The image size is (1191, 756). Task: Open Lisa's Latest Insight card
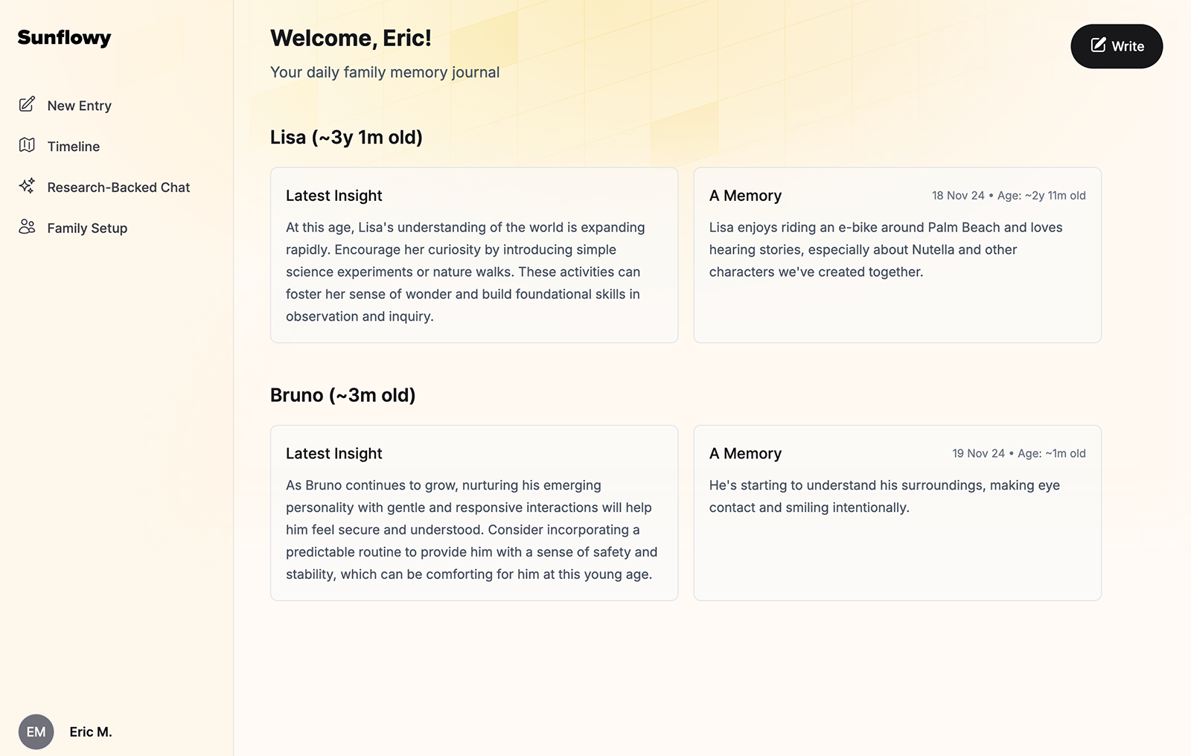click(x=474, y=254)
